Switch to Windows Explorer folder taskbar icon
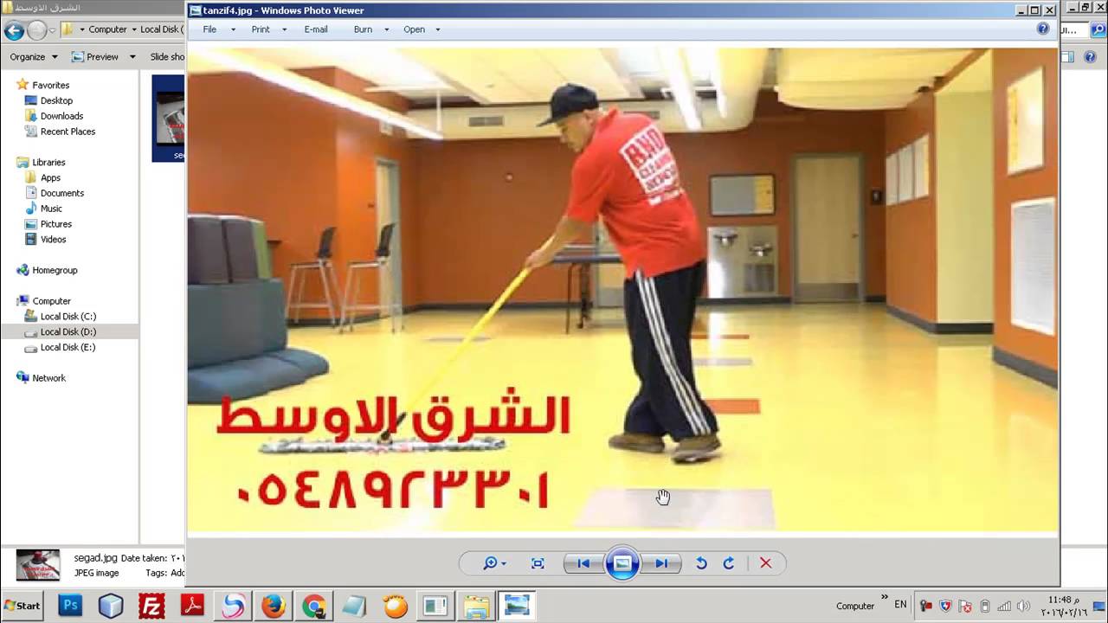 pos(476,606)
